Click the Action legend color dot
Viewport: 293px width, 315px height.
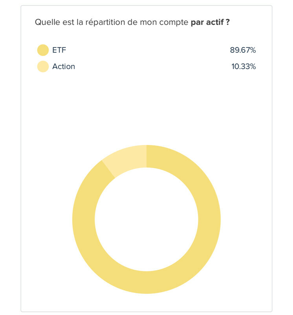tap(42, 67)
